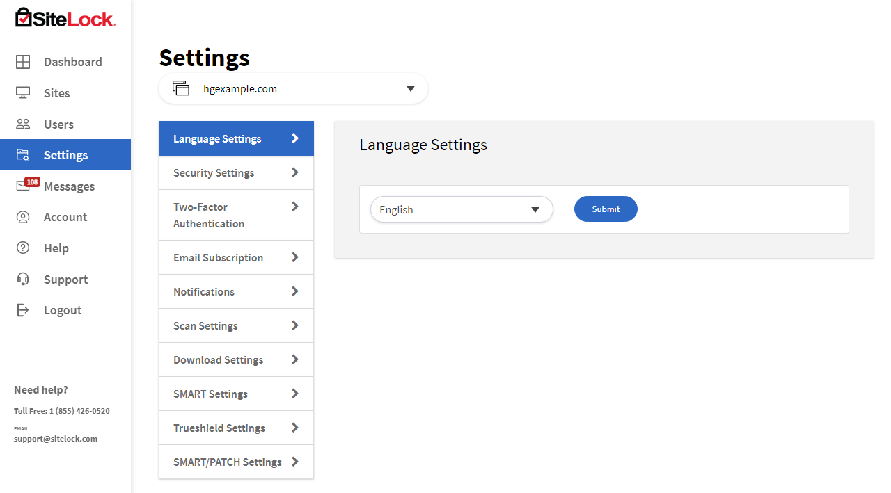The width and height of the screenshot is (891, 493).
Task: Click chevron next to Notifications
Action: point(295,291)
